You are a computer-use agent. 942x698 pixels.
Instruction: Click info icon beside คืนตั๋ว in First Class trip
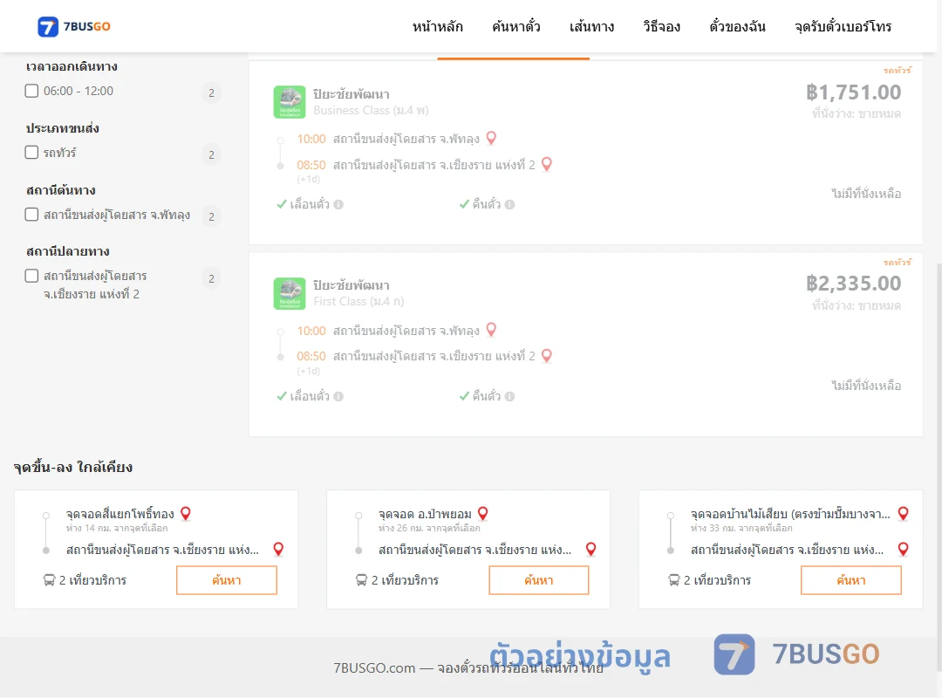tap(509, 396)
